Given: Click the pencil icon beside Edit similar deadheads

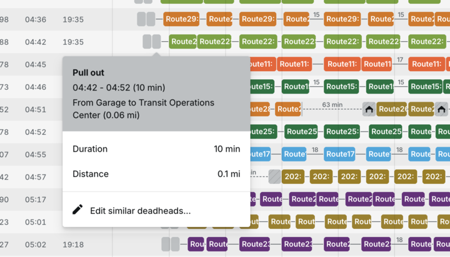Looking at the screenshot, I should click(x=77, y=210).
